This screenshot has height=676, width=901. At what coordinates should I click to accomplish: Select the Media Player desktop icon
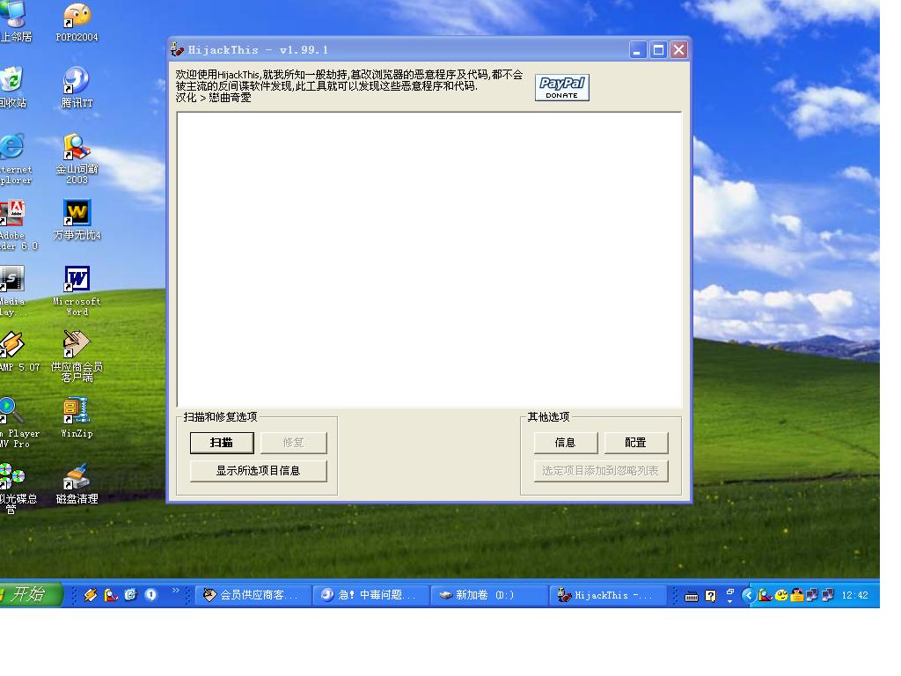point(12,290)
